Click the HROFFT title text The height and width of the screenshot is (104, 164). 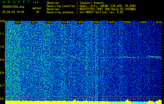(x=16, y=2)
